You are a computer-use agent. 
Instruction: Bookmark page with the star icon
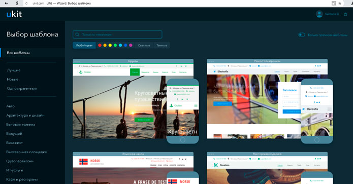point(340,3)
